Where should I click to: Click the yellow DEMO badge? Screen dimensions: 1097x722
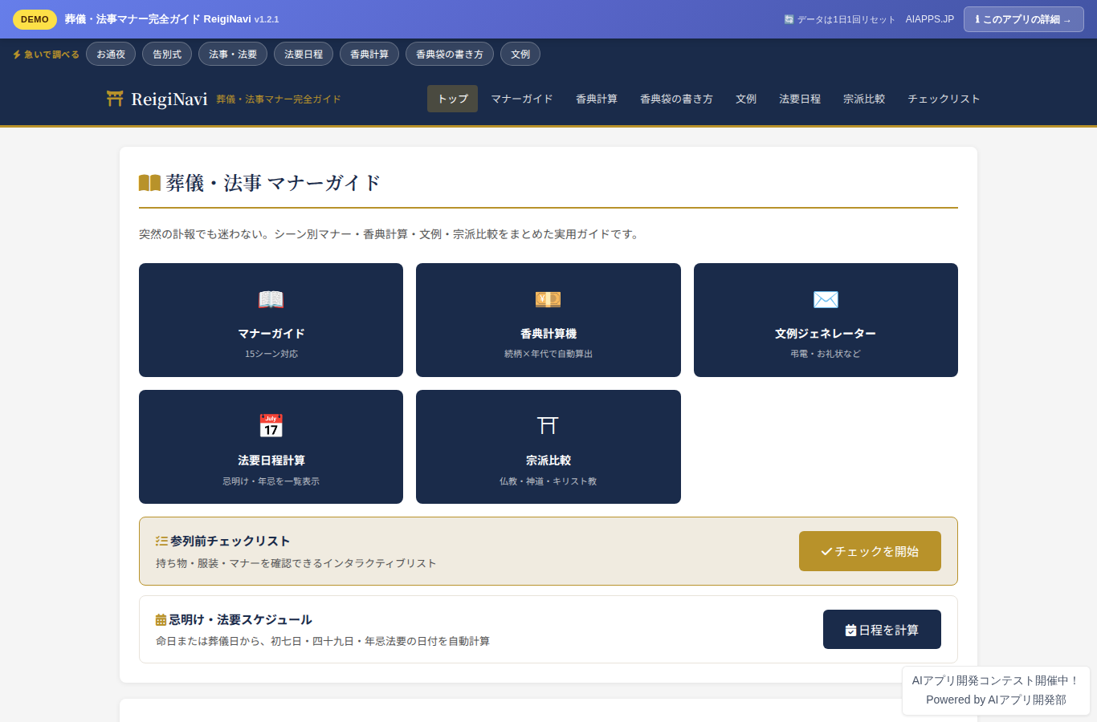point(35,19)
